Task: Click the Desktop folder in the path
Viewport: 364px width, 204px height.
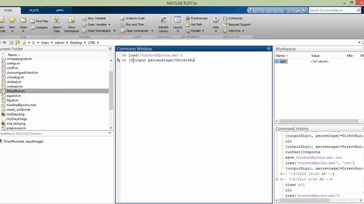Action: click(76, 42)
